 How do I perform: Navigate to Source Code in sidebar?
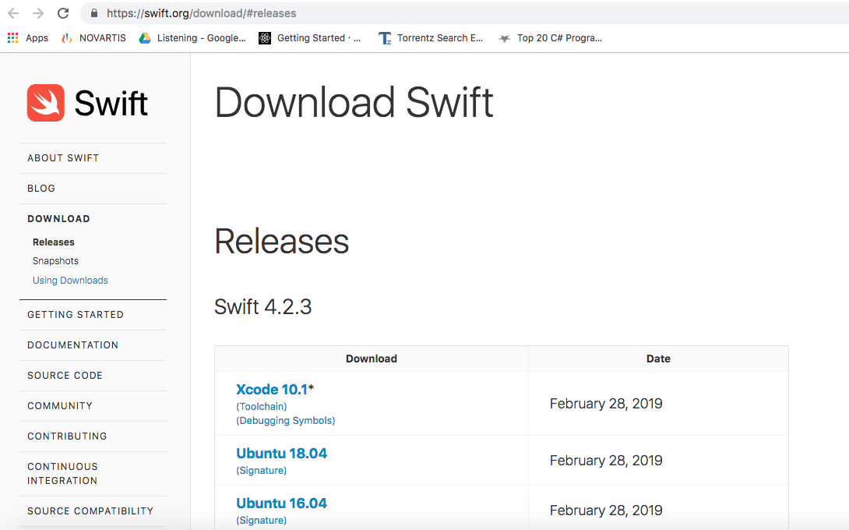point(65,376)
